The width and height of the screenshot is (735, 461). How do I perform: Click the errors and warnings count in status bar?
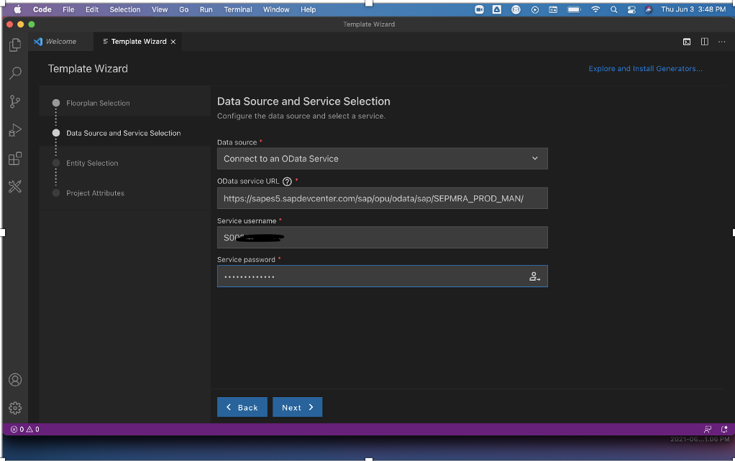(x=25, y=429)
